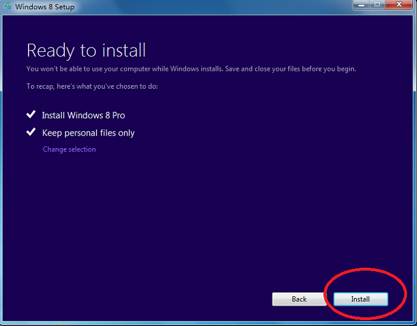The width and height of the screenshot is (417, 326).
Task: Click the checkmark beside Keep personal files only
Action: (31, 131)
